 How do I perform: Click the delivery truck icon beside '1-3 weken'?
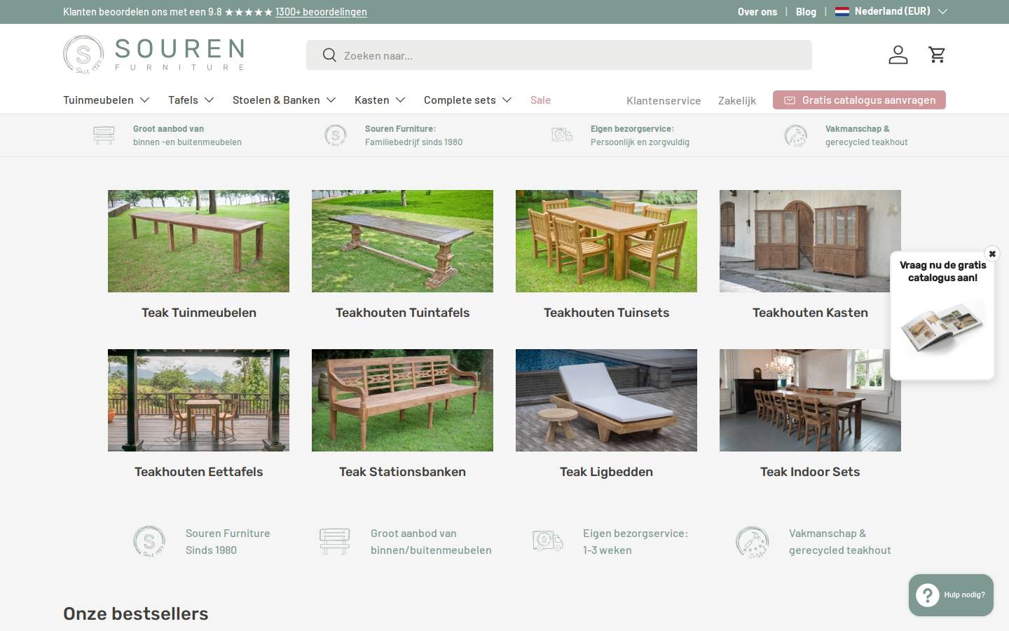[547, 541]
